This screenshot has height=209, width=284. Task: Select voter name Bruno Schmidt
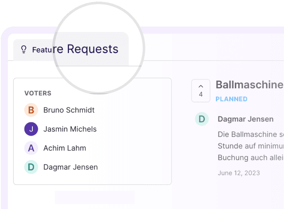tap(69, 110)
